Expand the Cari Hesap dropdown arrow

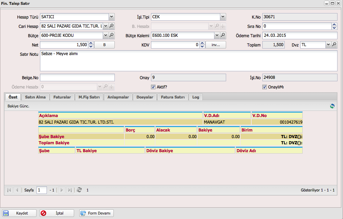[105, 26]
